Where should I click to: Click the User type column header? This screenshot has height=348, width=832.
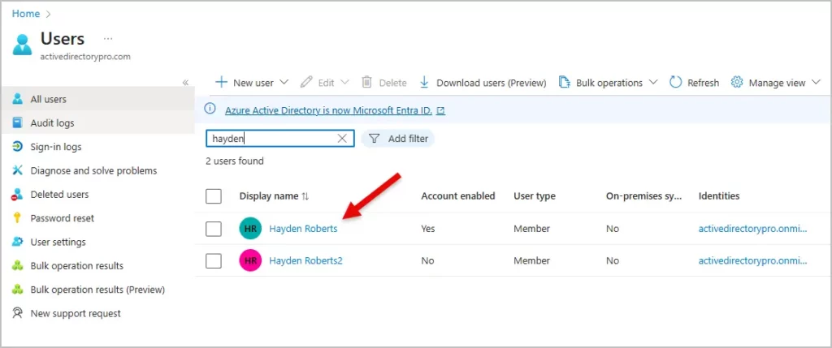535,196
